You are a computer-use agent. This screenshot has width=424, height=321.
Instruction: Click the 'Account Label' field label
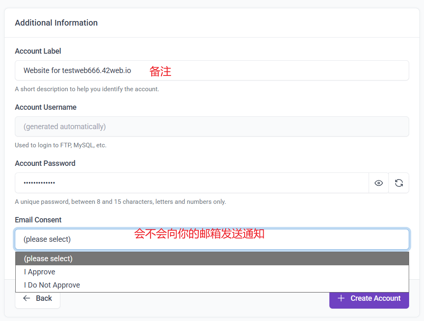pos(38,51)
